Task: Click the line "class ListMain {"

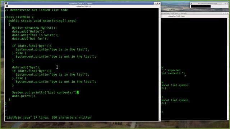Action: [x=19, y=17]
